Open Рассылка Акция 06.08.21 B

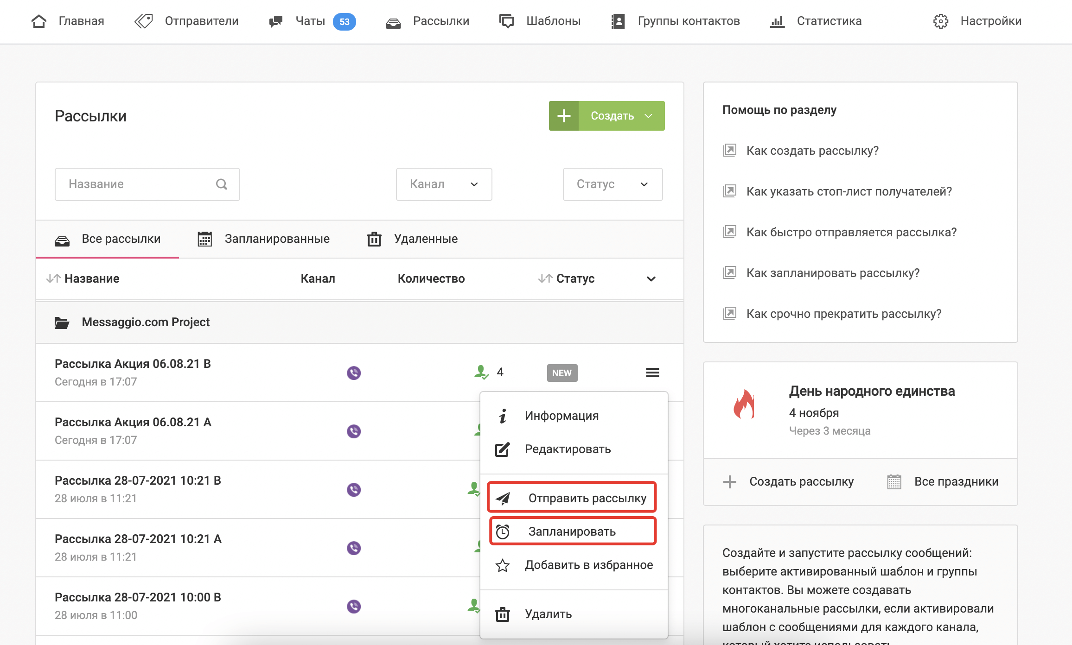(133, 364)
